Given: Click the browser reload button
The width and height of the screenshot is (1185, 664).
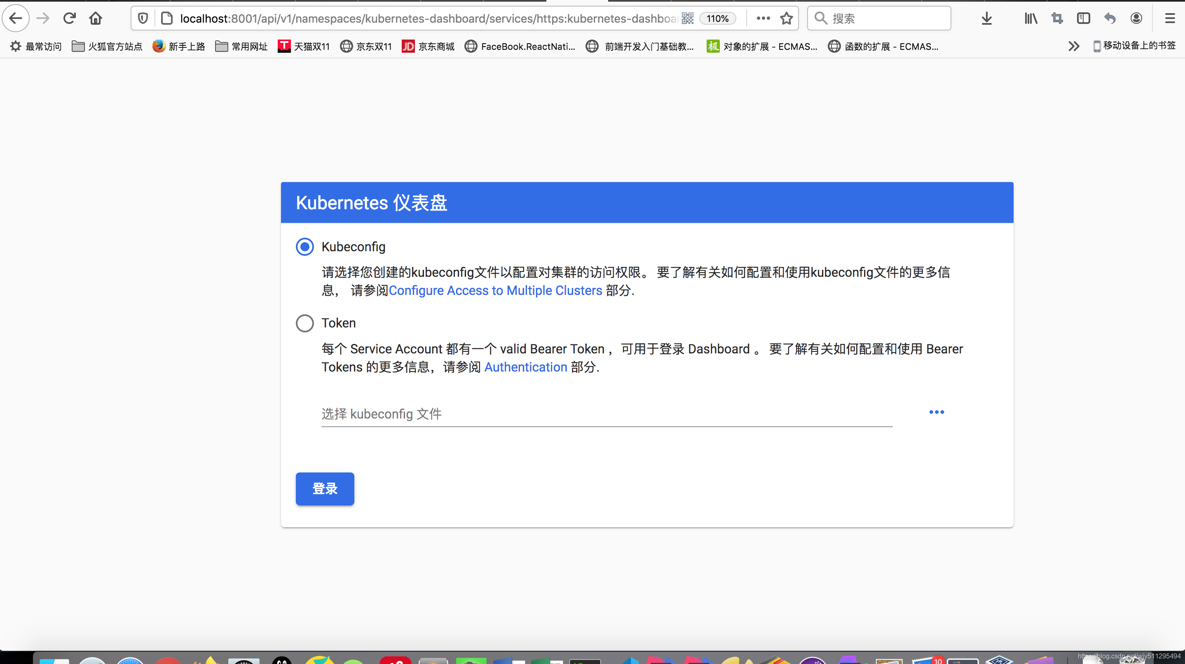Looking at the screenshot, I should pyautogui.click(x=70, y=19).
